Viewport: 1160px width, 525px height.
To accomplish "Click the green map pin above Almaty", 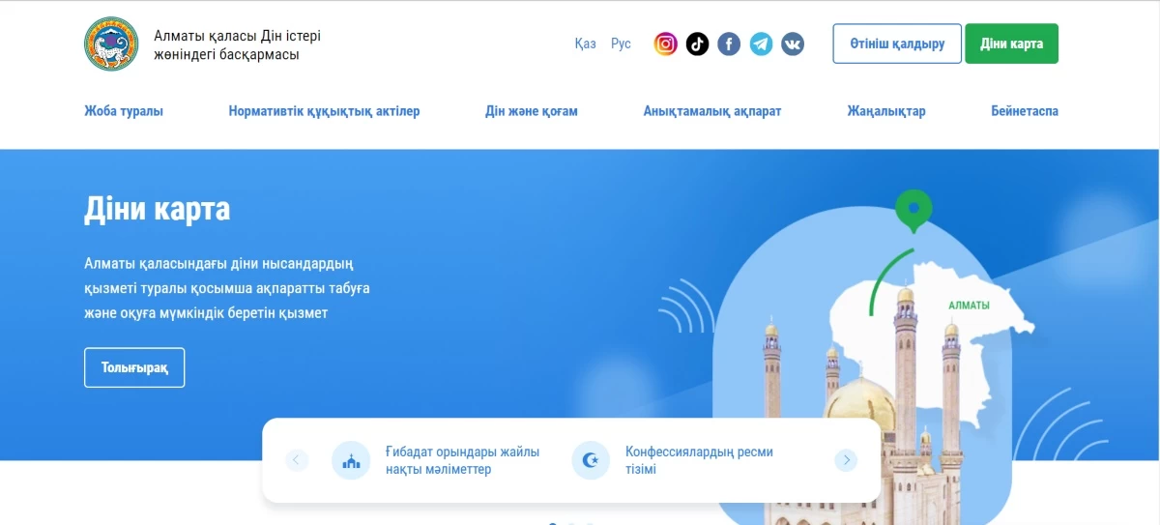I will 913,211.
